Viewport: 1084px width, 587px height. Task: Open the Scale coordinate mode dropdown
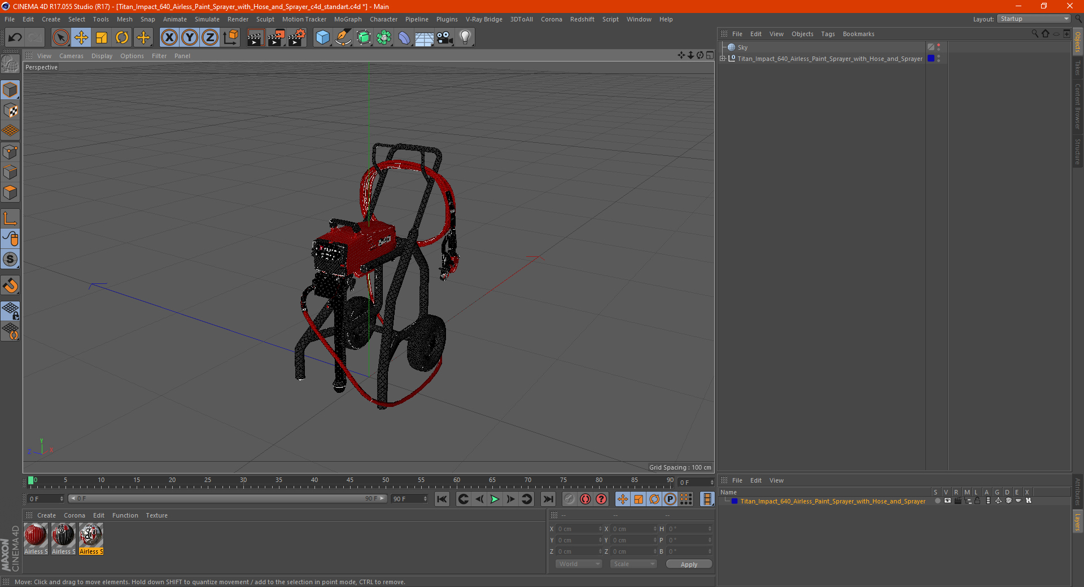click(633, 564)
